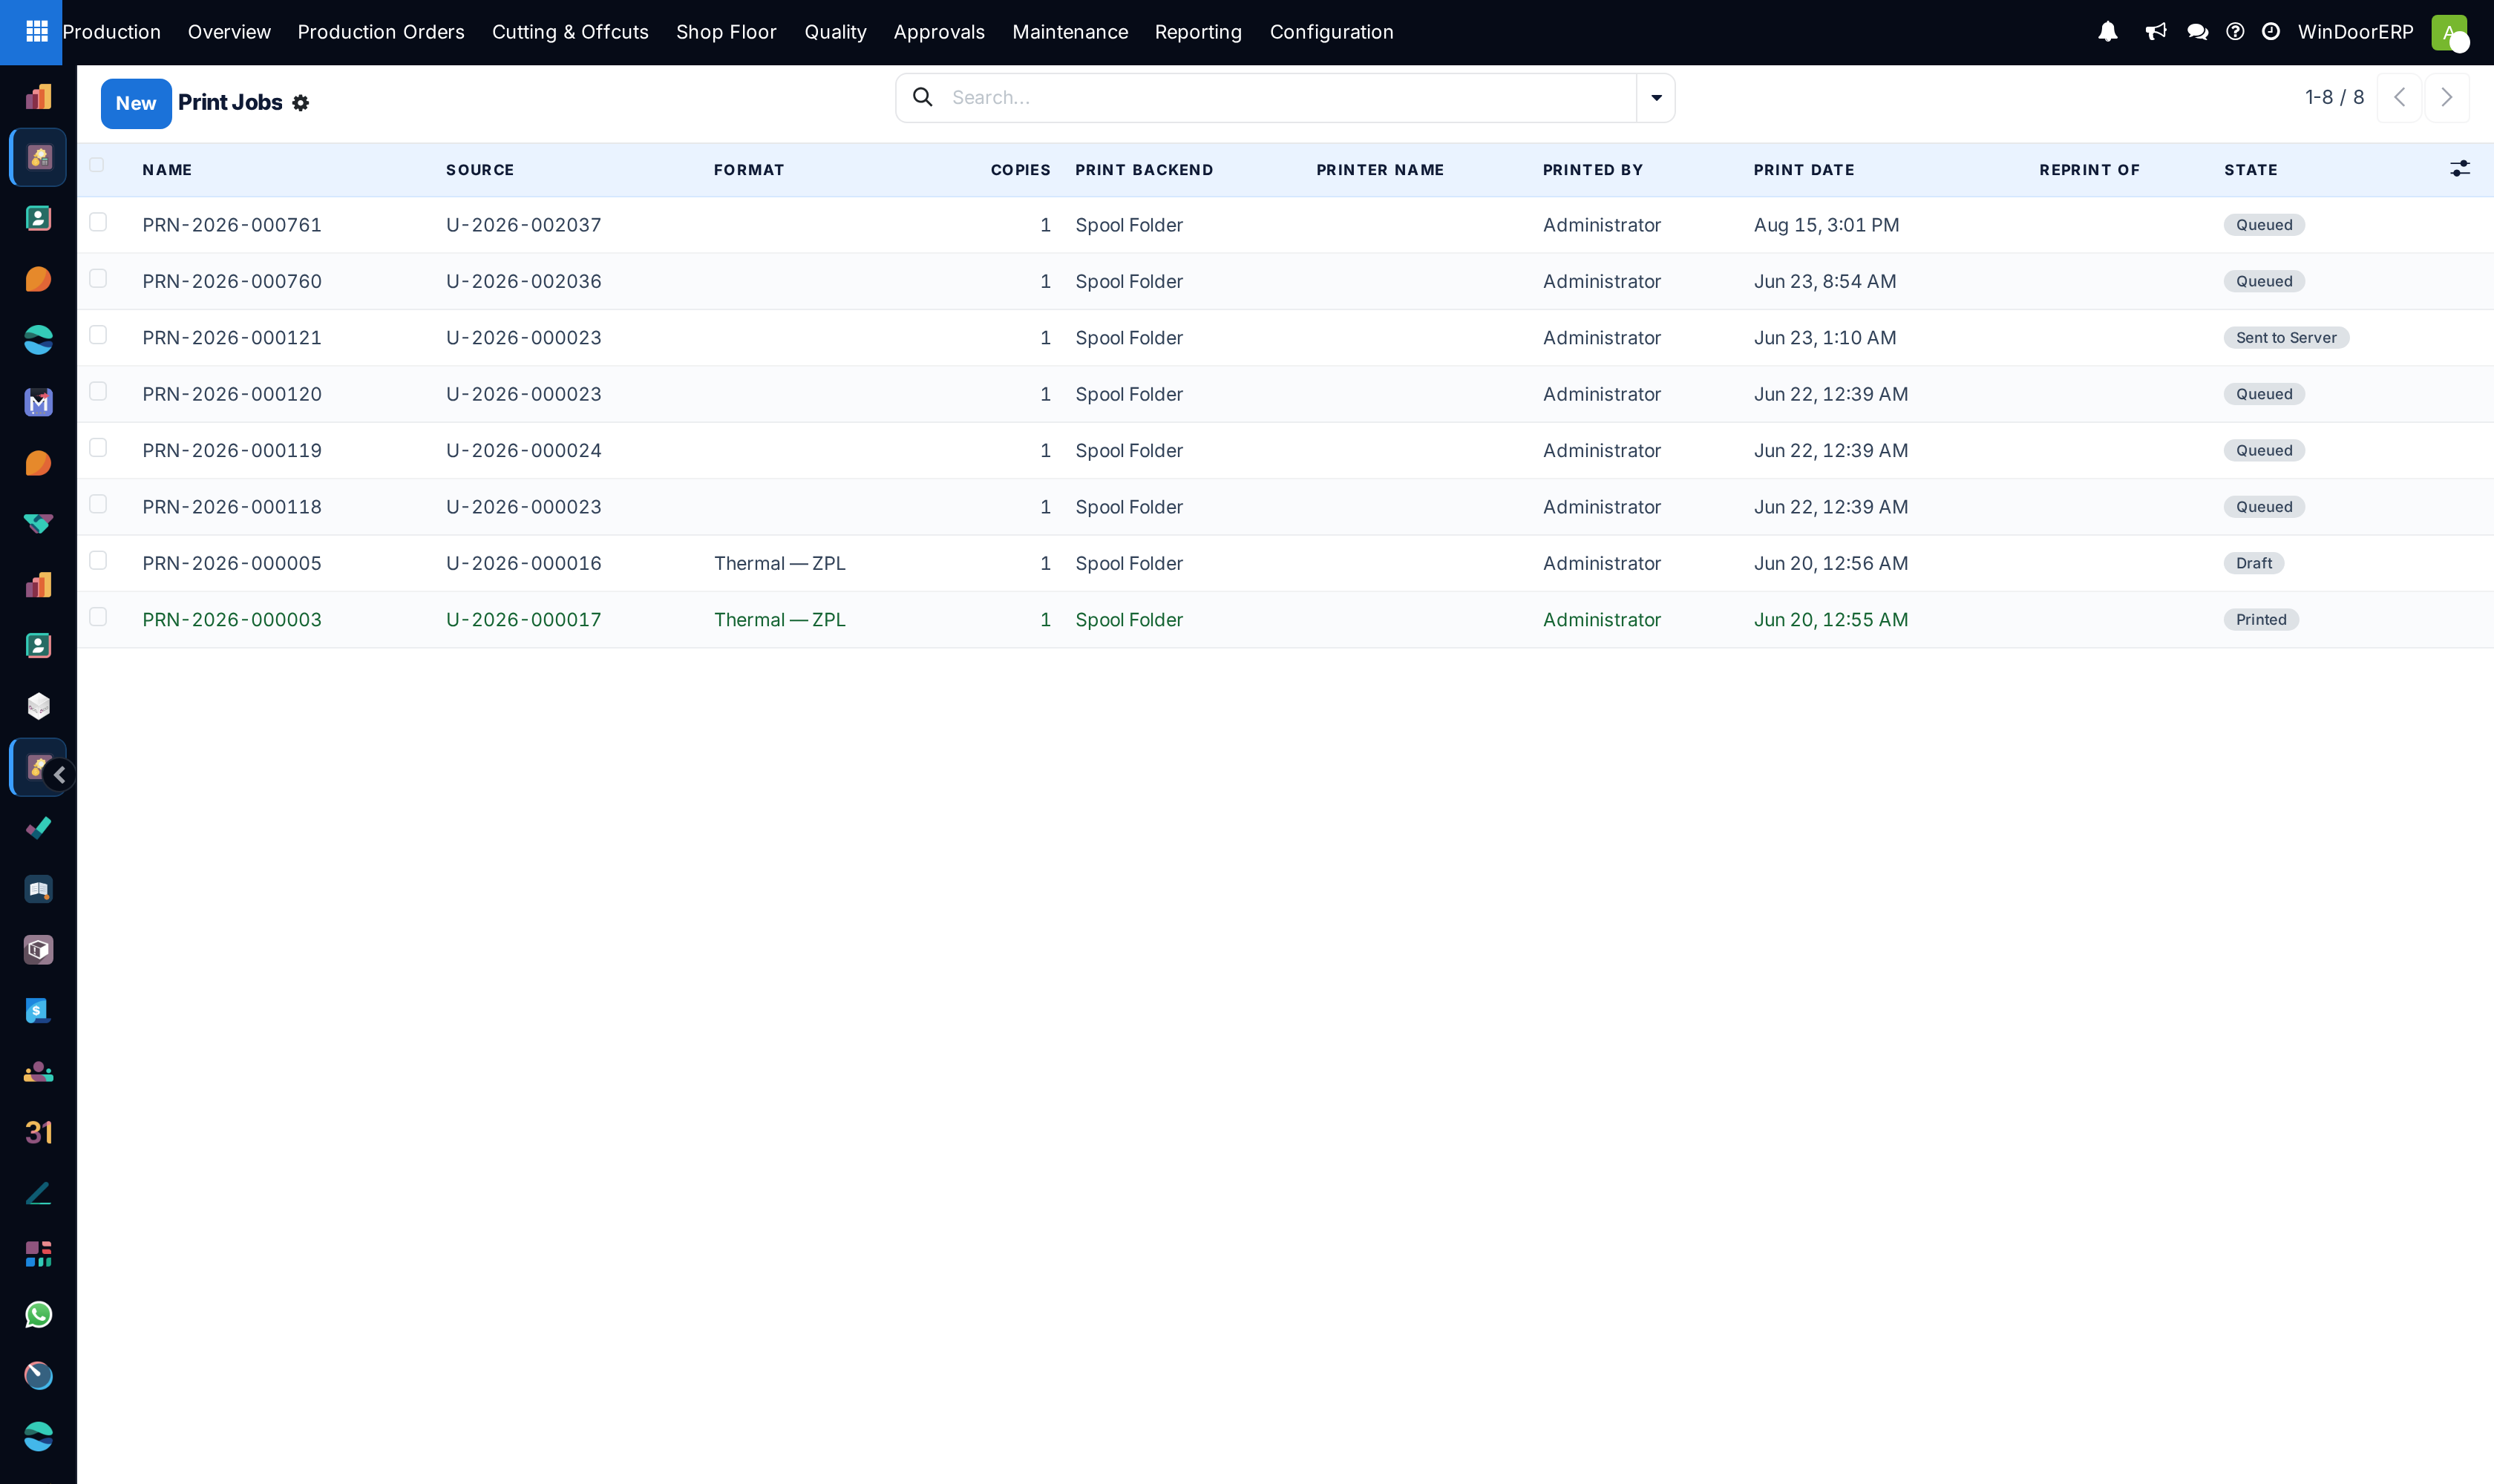This screenshot has width=2494, height=1484.
Task: Check the row PRN-2026-000121
Action: pyautogui.click(x=98, y=335)
